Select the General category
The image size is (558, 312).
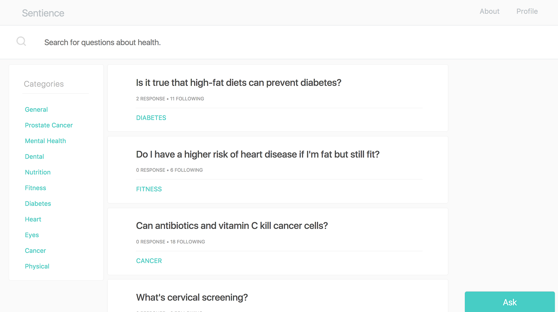tap(36, 110)
